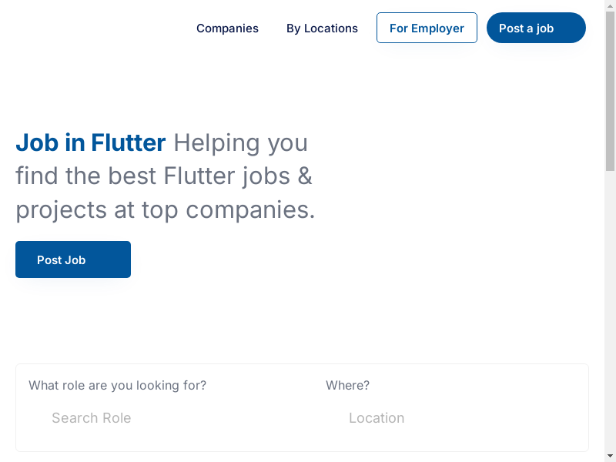Go to the By Locations page
The width and height of the screenshot is (616, 462).
[x=322, y=28]
